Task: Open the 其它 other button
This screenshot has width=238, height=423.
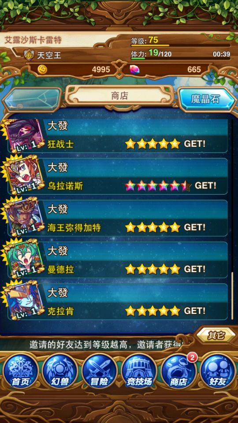Action: pyautogui.click(x=216, y=335)
